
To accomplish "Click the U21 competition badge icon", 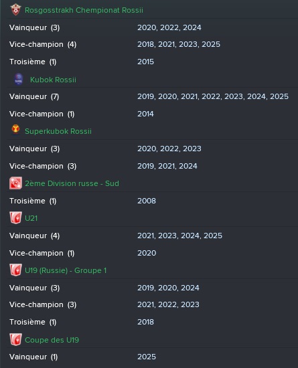I will 15,218.
